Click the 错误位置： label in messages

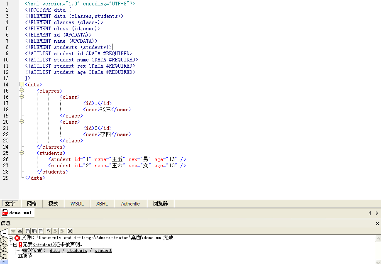click(34, 250)
